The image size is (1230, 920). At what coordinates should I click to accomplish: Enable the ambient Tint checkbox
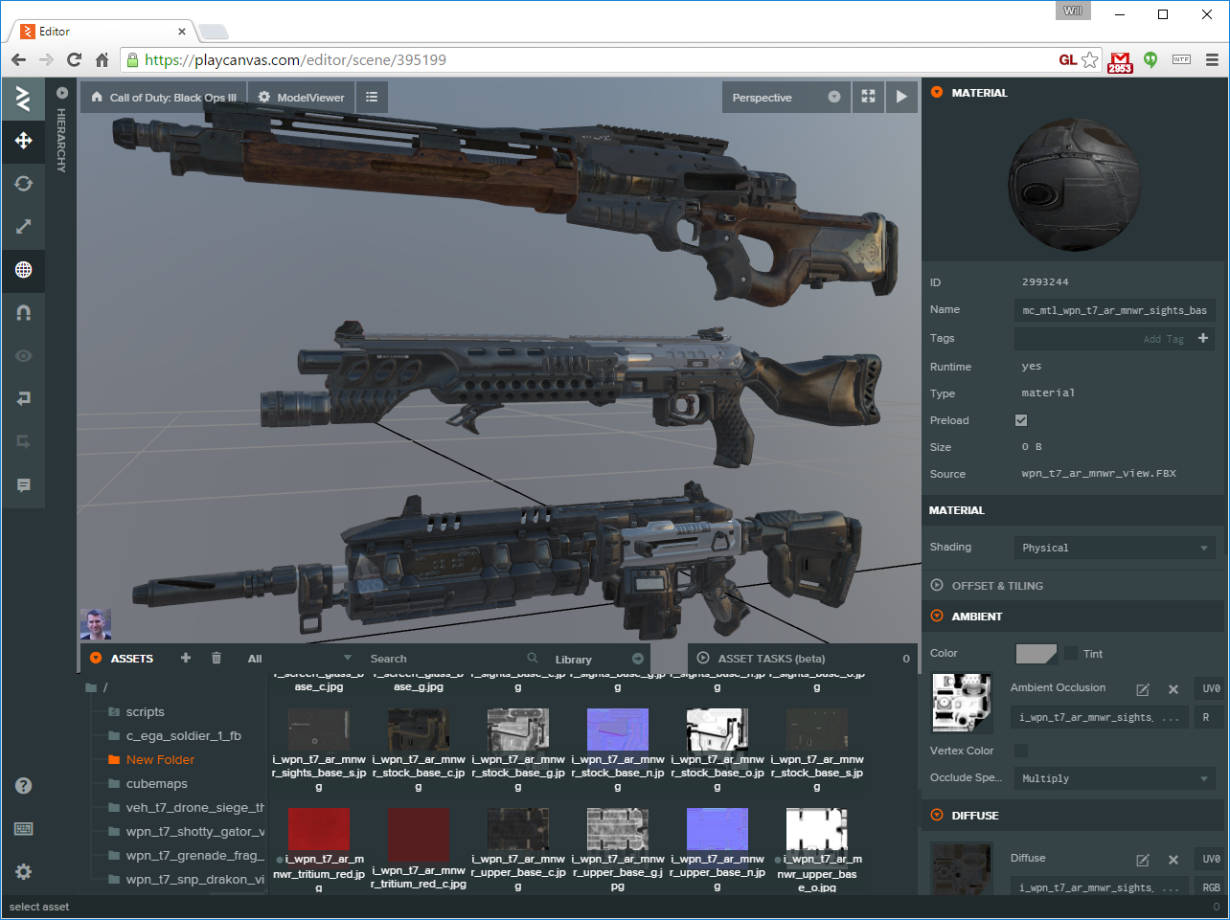[1071, 654]
